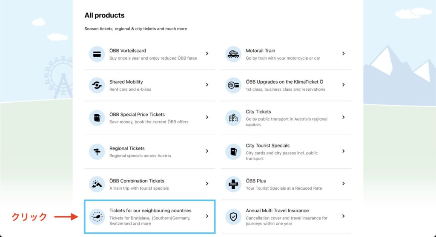Viewport: 436px width, 237px height.
Task: Click the City Tickets buildings icon
Action: tap(233, 118)
